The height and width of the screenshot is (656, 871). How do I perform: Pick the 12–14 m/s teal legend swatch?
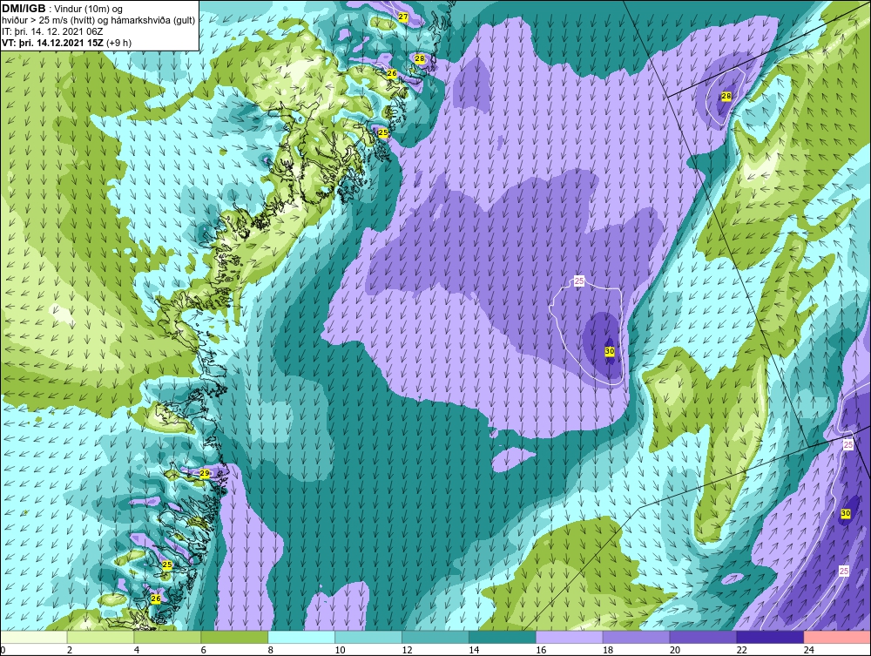point(435,637)
